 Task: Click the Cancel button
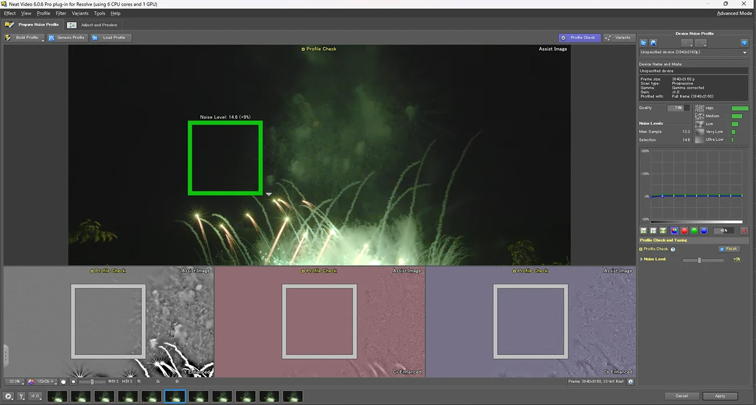(x=682, y=396)
